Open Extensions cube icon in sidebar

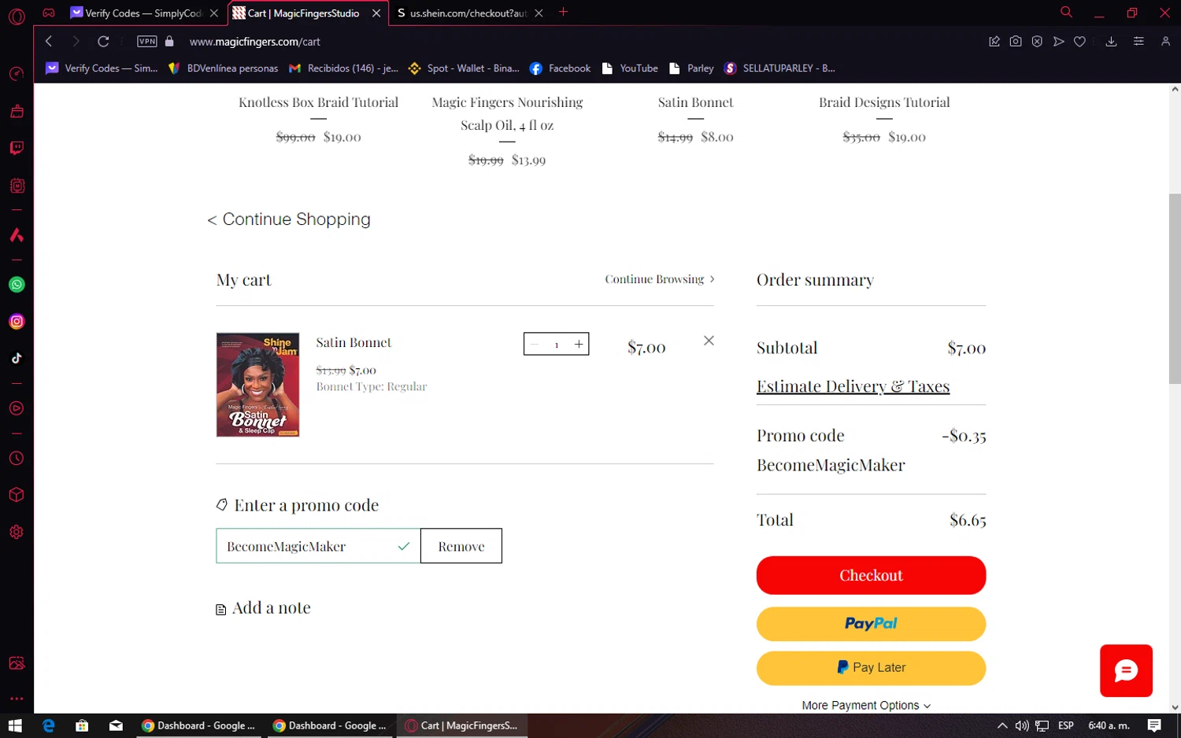(x=17, y=495)
